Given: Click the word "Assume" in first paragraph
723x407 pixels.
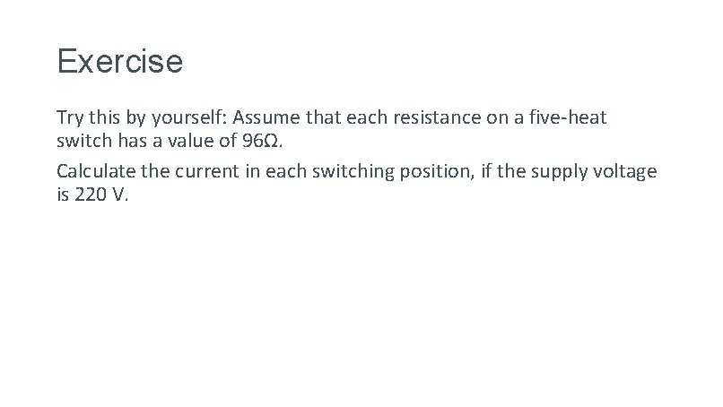Looking at the screenshot, I should (266, 117).
